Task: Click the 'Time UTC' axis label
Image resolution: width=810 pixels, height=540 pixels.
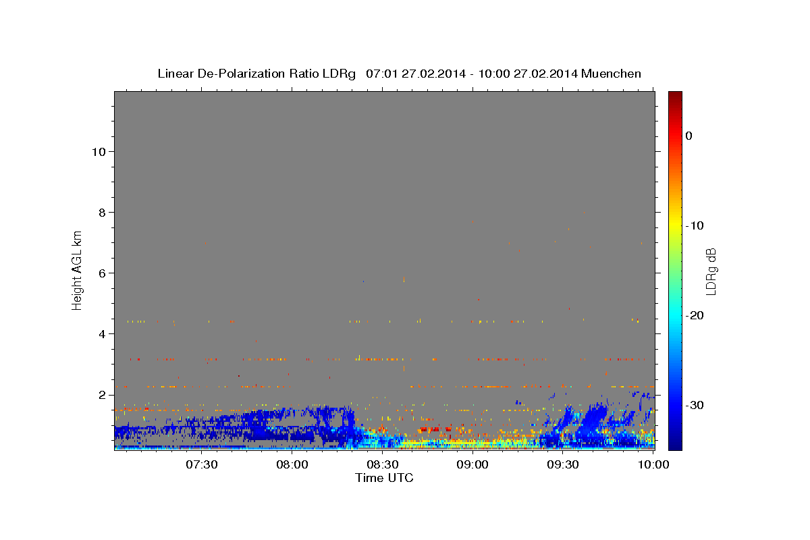Action: pos(384,478)
